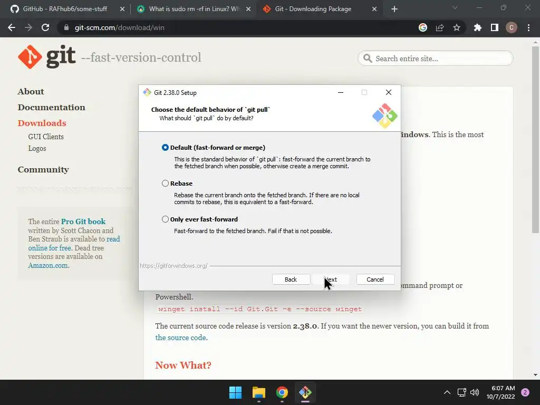Open the Chrome three-dot menu
The image size is (540, 405).
point(528,27)
